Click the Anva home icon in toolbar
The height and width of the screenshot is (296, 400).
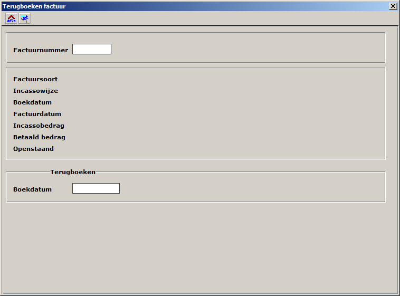[11, 18]
